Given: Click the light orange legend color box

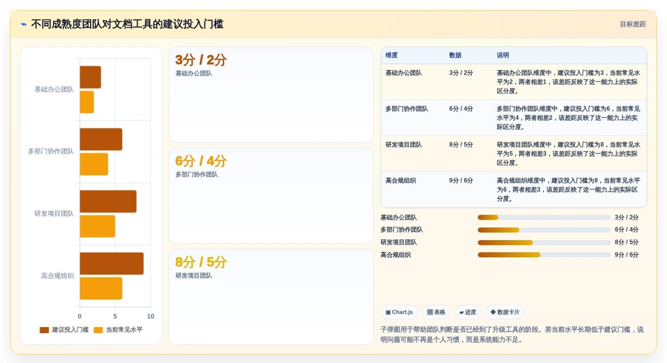Looking at the screenshot, I should coord(98,330).
